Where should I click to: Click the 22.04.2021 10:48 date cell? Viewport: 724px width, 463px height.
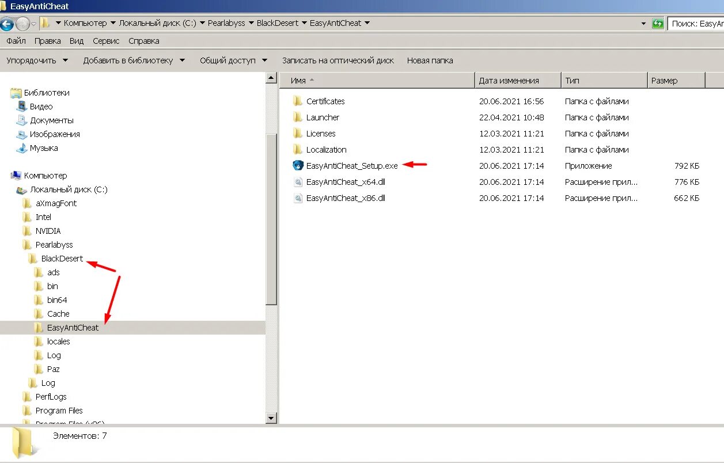click(511, 117)
